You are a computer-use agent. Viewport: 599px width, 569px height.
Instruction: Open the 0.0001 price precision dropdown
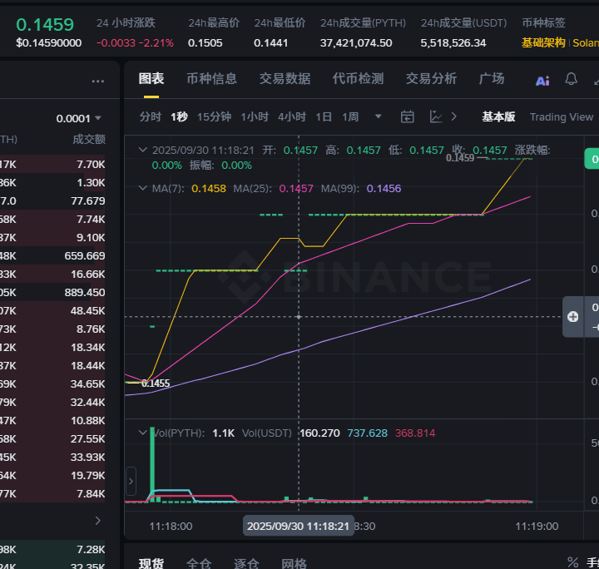point(79,118)
